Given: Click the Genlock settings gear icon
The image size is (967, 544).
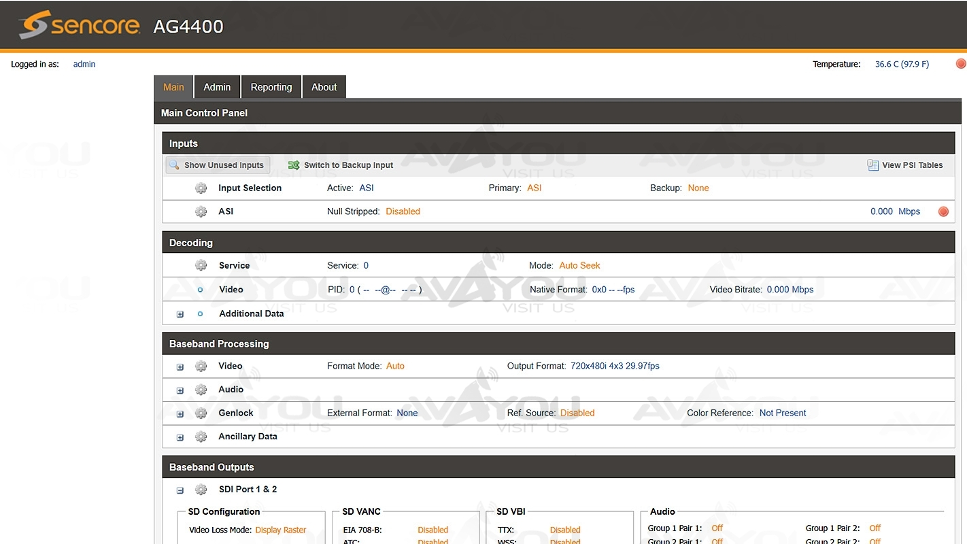Looking at the screenshot, I should click(x=201, y=413).
